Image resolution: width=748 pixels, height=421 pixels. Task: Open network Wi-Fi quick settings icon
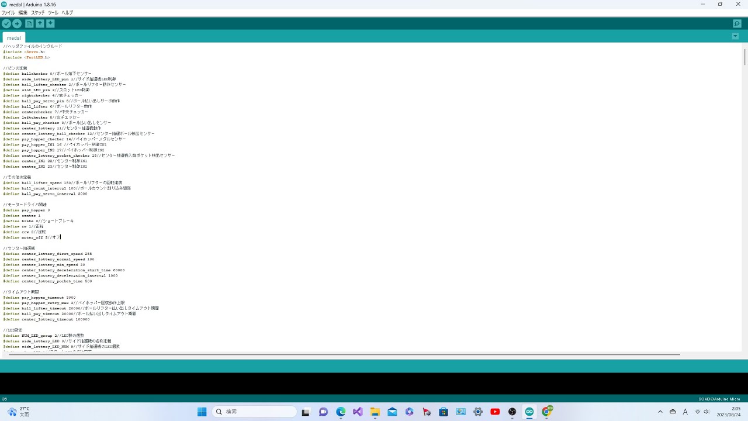(x=697, y=412)
